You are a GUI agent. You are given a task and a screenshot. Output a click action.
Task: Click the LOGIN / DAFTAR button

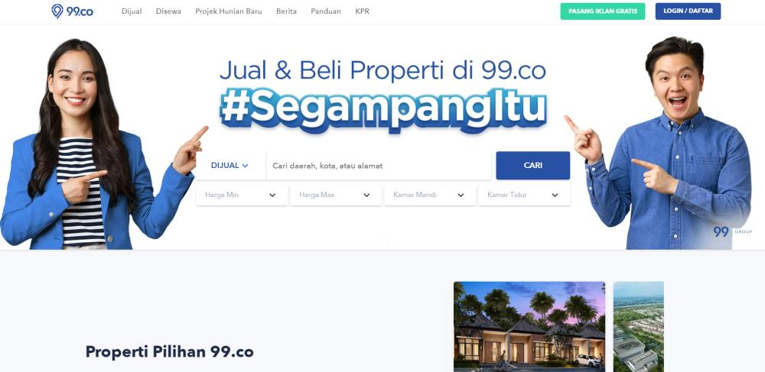[688, 11]
